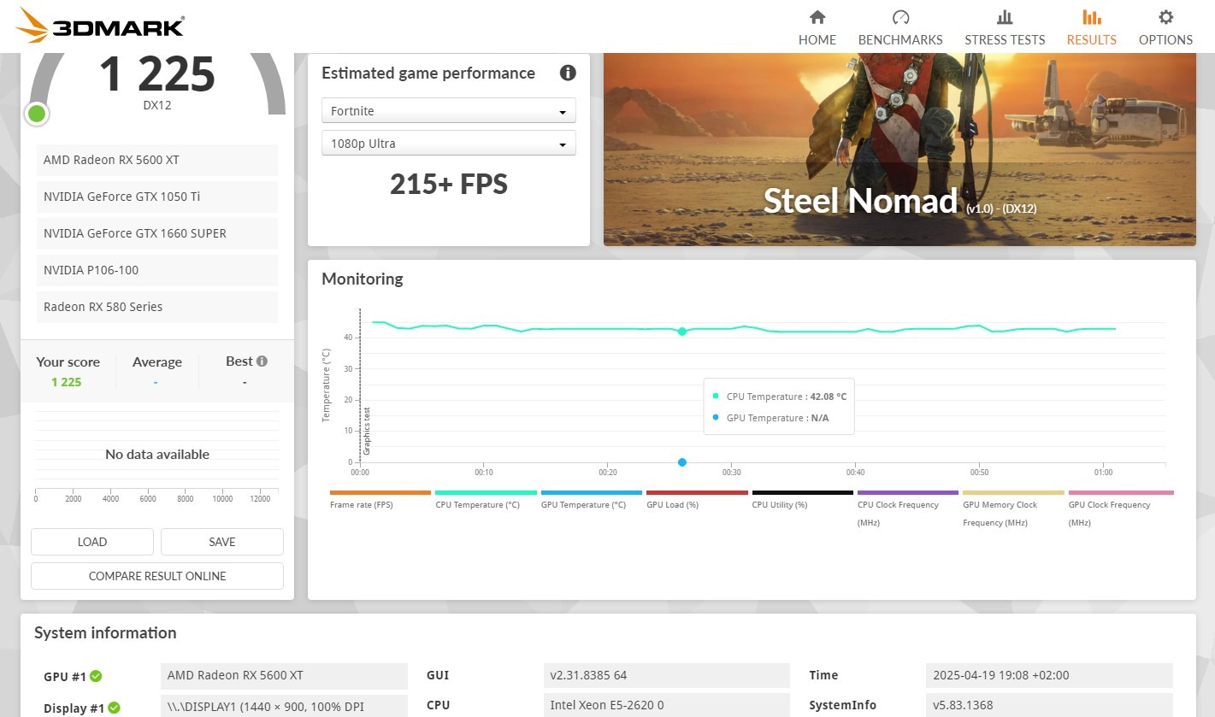Viewport: 1215px width, 717px height.
Task: Click the 3DMARK logo
Action: tap(100, 26)
